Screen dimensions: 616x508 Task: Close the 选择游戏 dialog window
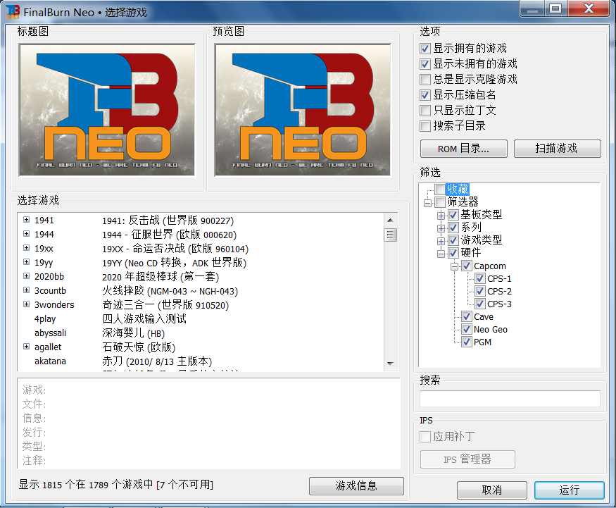pos(589,8)
